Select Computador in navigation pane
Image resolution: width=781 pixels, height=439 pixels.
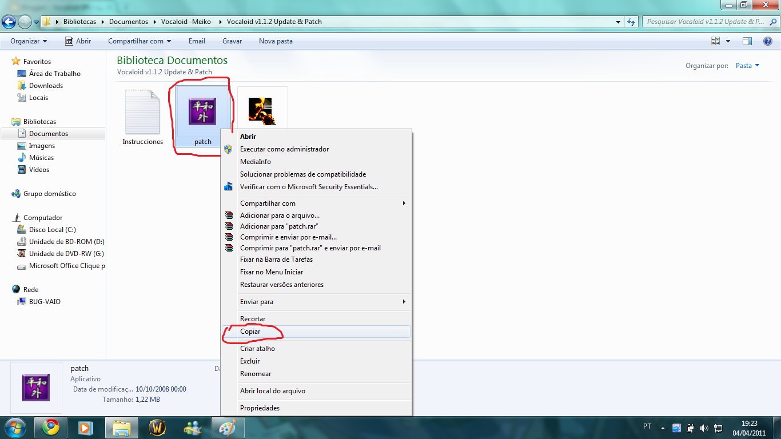tap(43, 218)
